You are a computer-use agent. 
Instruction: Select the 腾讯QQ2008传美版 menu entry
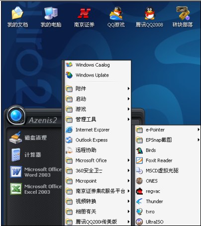coord(98,222)
